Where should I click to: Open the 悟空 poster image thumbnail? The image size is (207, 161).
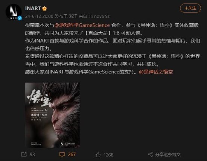tap(52, 115)
